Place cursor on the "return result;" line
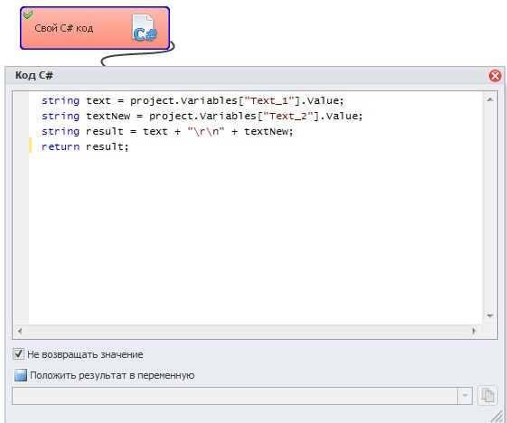Viewport: 507px width, 423px height. click(x=85, y=146)
